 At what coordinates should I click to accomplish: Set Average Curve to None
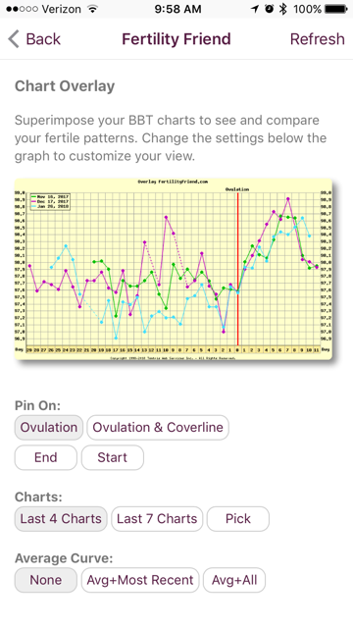tap(46, 580)
